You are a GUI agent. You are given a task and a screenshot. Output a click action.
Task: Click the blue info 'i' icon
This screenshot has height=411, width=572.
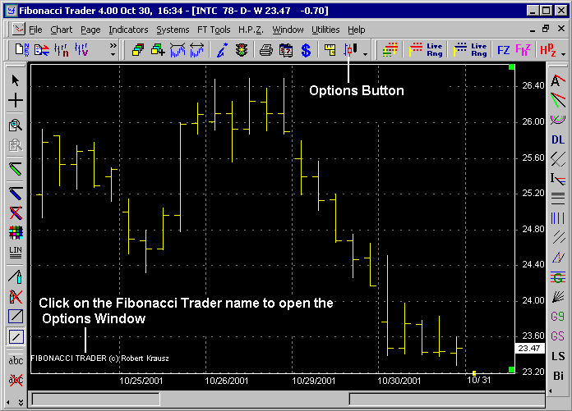[x=222, y=49]
